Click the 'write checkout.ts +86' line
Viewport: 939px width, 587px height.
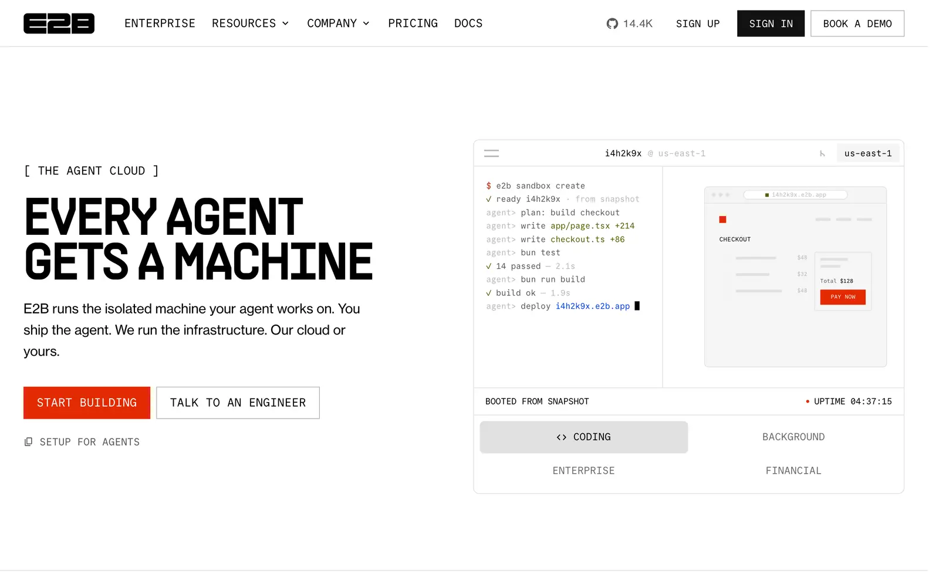point(555,239)
